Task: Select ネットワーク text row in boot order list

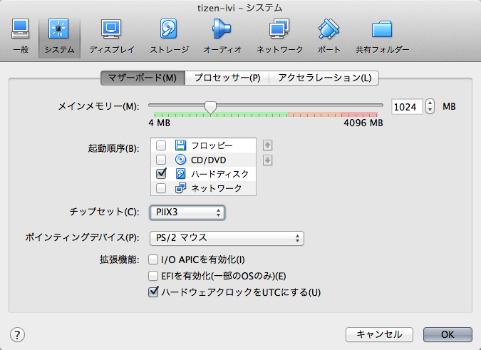Action: coord(216,188)
